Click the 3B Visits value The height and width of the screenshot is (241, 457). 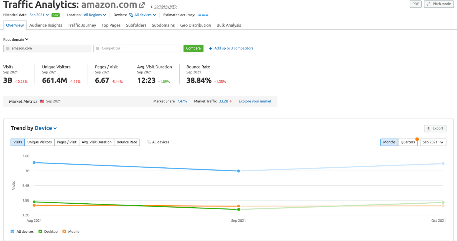pos(8,81)
